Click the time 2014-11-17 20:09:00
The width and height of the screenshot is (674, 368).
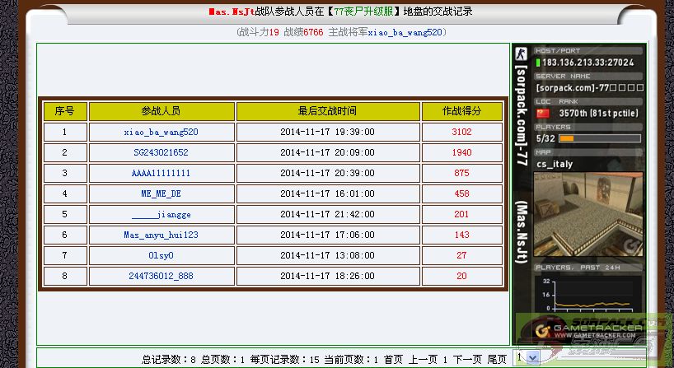[x=328, y=152]
